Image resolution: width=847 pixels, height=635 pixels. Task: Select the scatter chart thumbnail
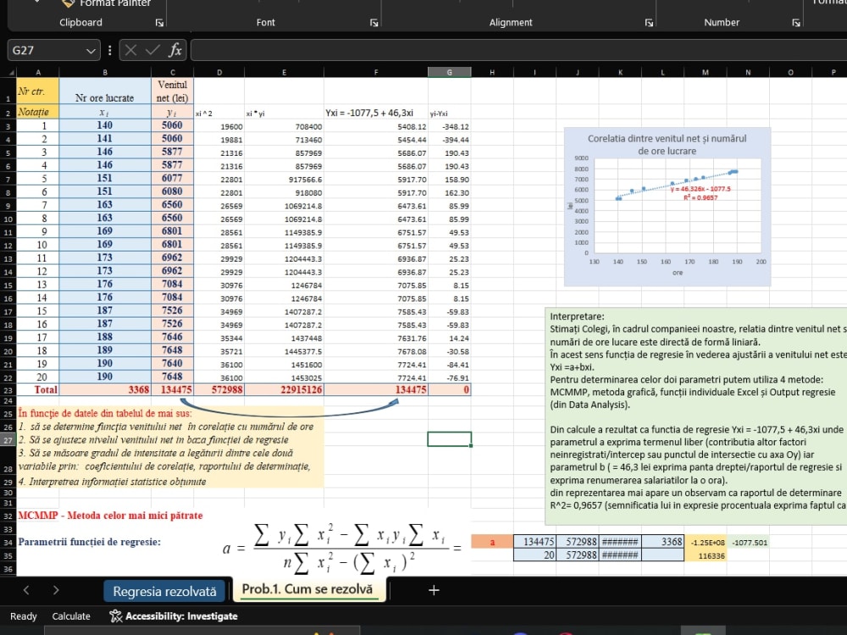[x=667, y=207]
